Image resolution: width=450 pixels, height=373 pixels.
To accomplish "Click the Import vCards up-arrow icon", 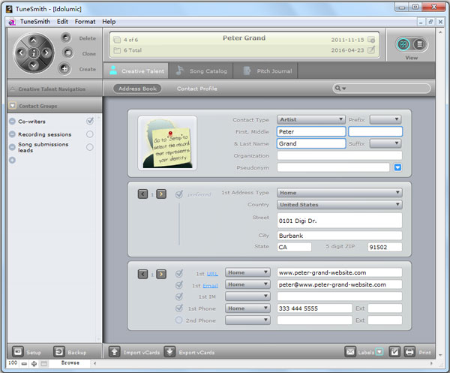I will pyautogui.click(x=114, y=351).
